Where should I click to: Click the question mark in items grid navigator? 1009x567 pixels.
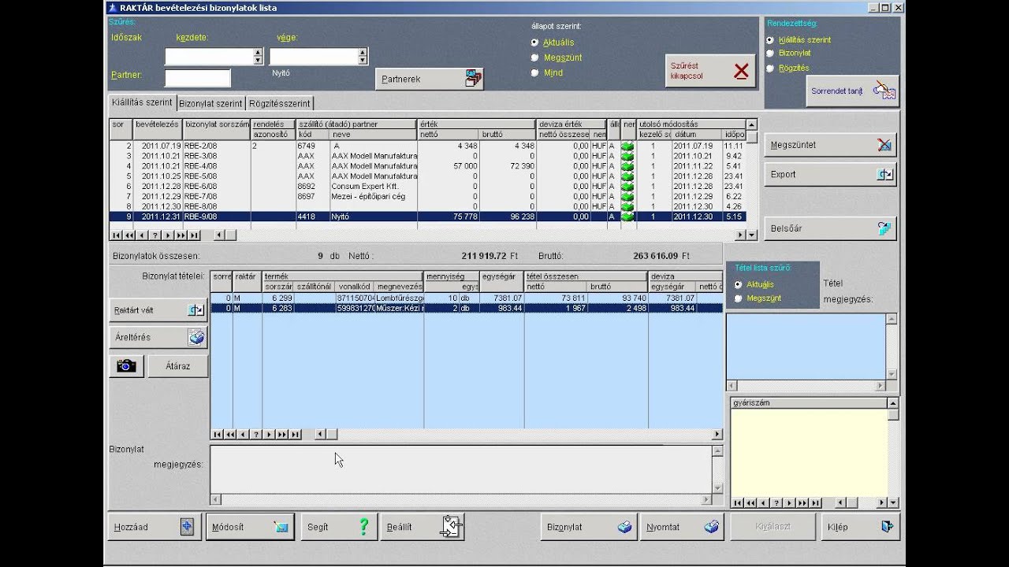tap(255, 435)
